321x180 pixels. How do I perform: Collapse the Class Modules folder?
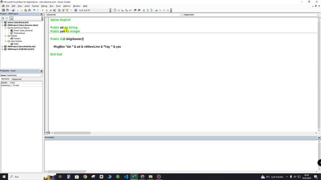pos(6,41)
